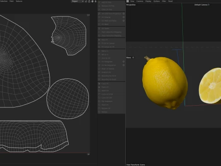221x166 pixels.
Task: Click Paste UV command
Action: pos(111,87)
